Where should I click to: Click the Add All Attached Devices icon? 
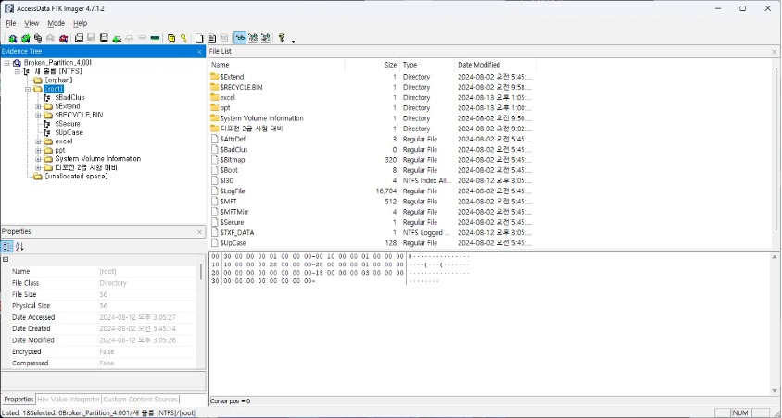click(25, 38)
